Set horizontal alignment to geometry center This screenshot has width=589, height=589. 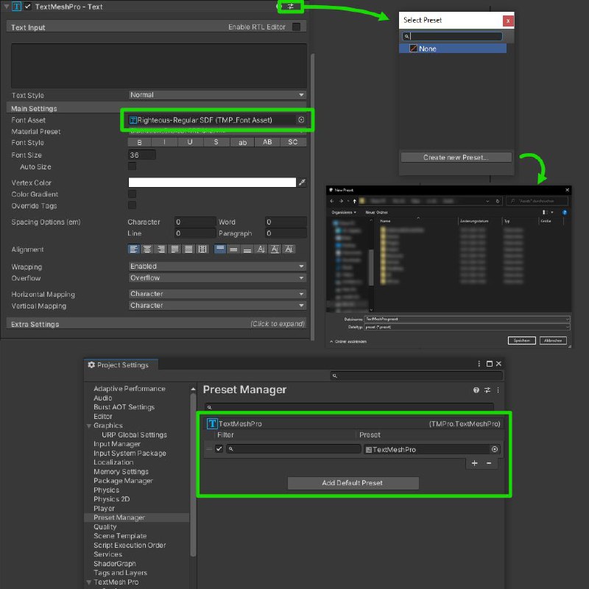(202, 249)
